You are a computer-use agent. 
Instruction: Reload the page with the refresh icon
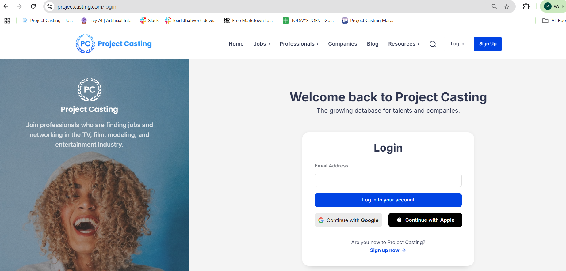click(33, 6)
